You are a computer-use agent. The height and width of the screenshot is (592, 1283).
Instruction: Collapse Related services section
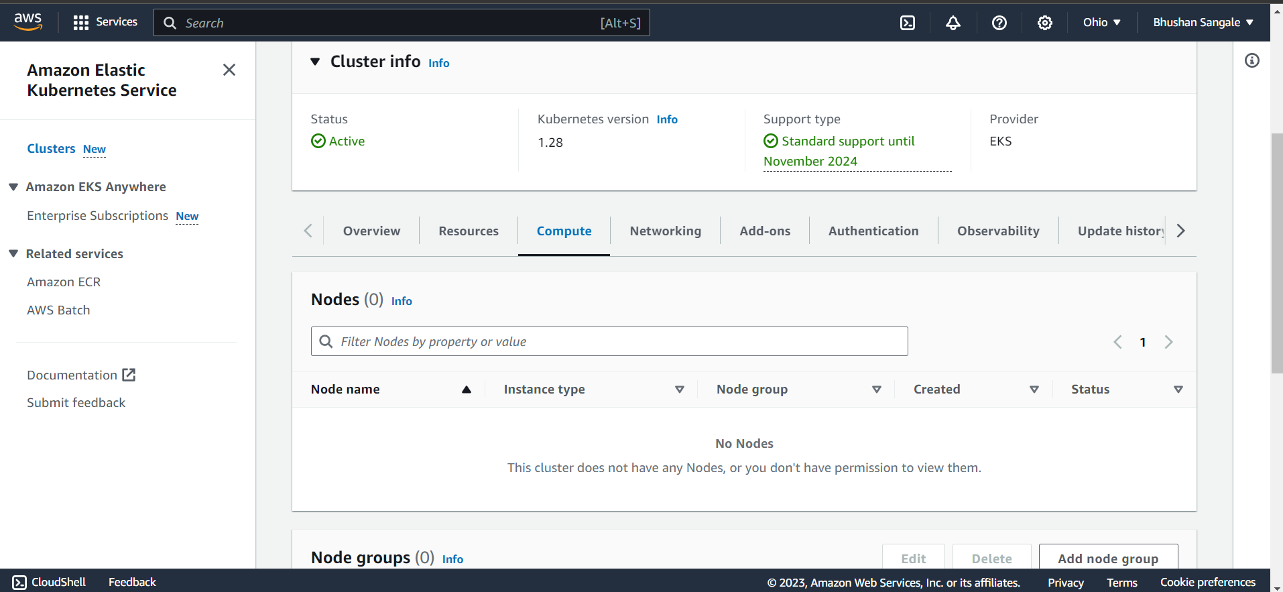(13, 253)
